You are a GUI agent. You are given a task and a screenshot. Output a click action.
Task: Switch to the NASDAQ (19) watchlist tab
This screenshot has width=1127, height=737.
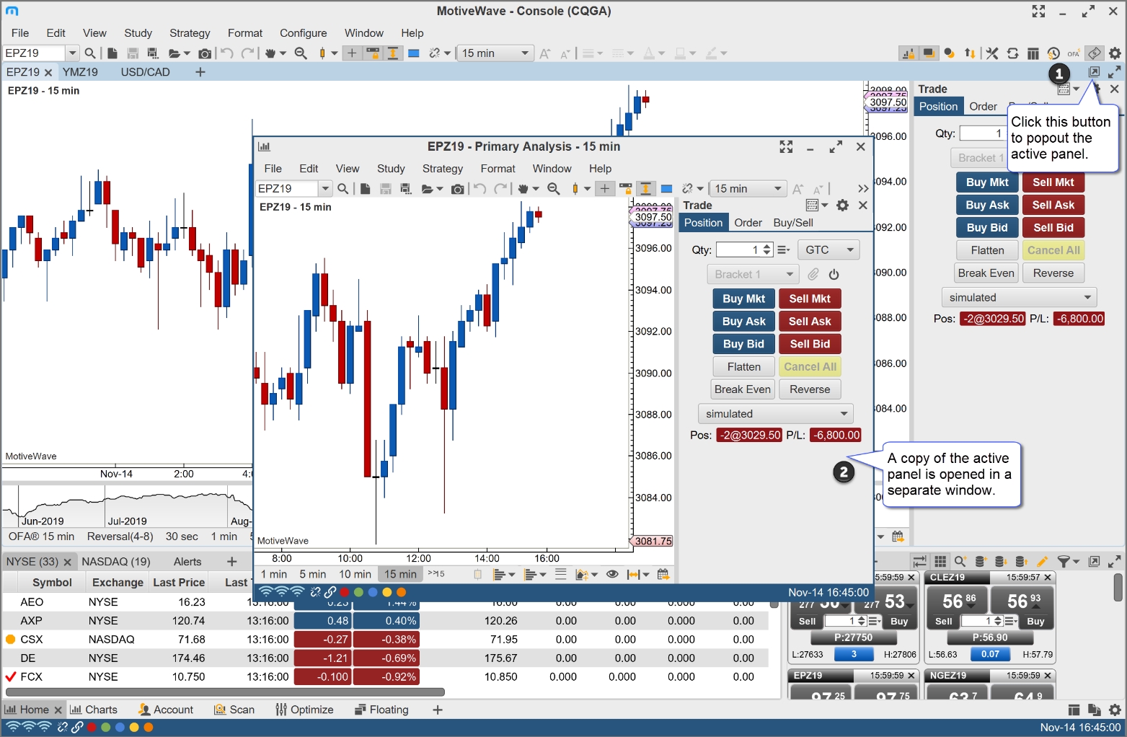tap(116, 562)
